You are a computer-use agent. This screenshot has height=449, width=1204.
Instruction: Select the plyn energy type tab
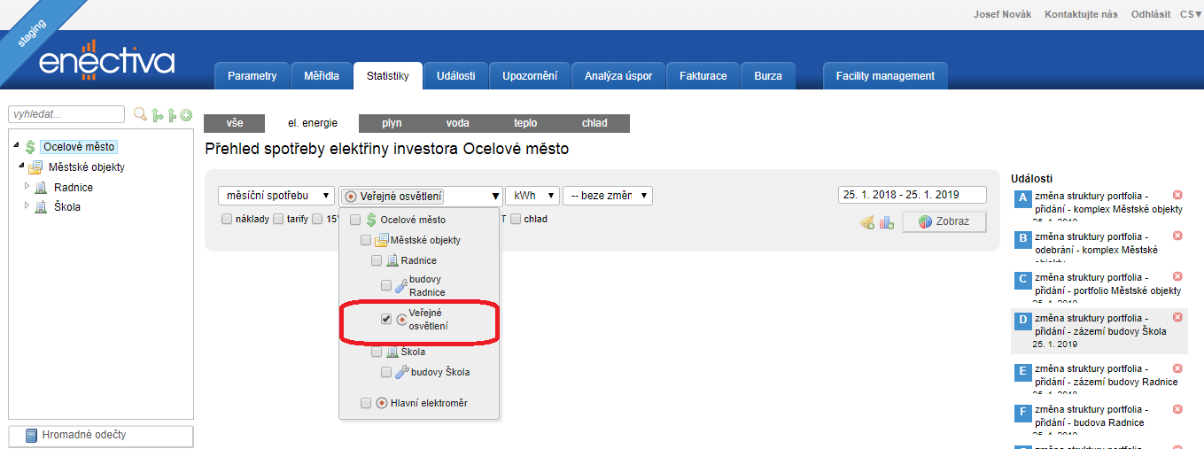392,123
